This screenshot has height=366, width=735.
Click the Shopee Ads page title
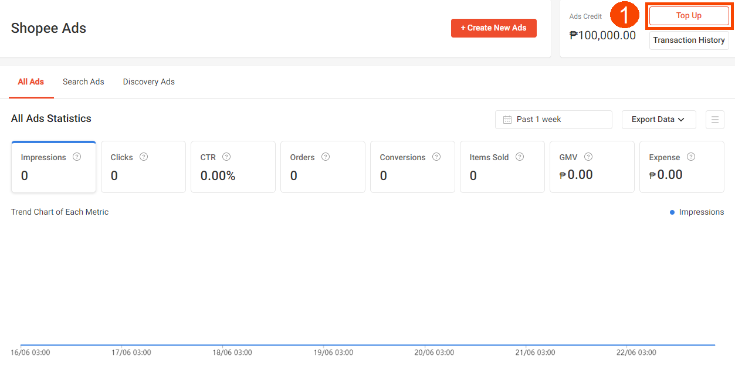[49, 28]
